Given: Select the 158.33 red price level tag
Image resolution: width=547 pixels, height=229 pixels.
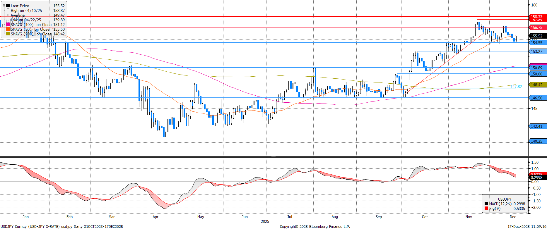Looking at the screenshot, I should [x=537, y=17].
